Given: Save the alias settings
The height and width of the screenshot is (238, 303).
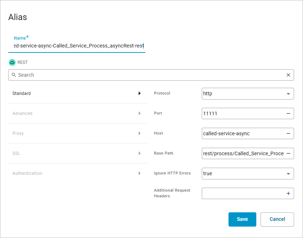Looking at the screenshot, I should pyautogui.click(x=242, y=219).
